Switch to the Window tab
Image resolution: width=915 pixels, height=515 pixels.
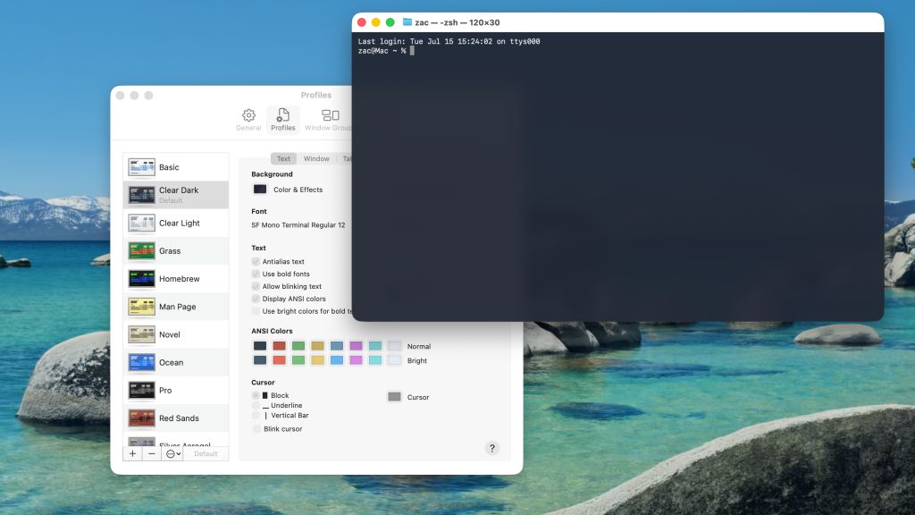click(x=315, y=158)
